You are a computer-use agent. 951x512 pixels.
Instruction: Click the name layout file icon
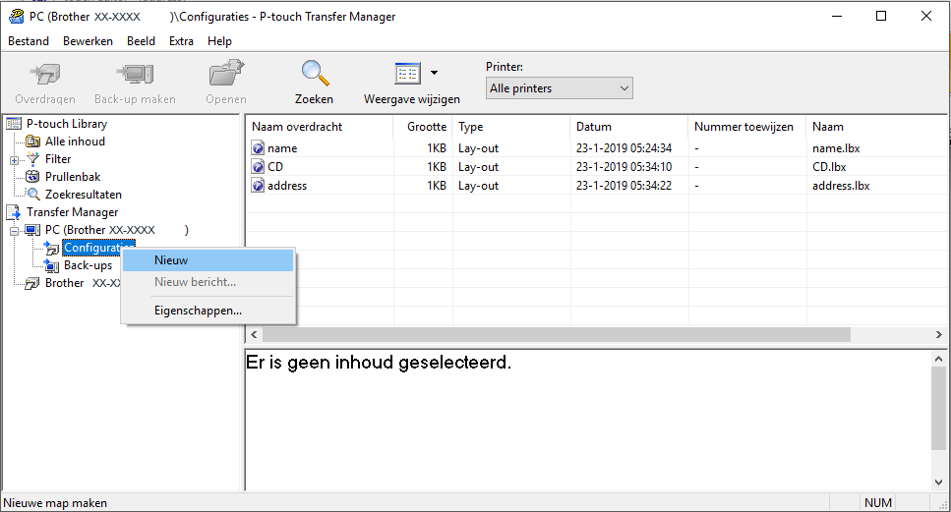(258, 148)
